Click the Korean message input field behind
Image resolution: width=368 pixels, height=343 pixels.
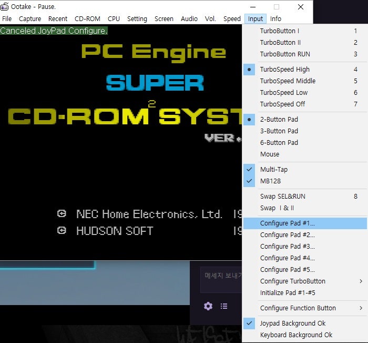[221, 280]
